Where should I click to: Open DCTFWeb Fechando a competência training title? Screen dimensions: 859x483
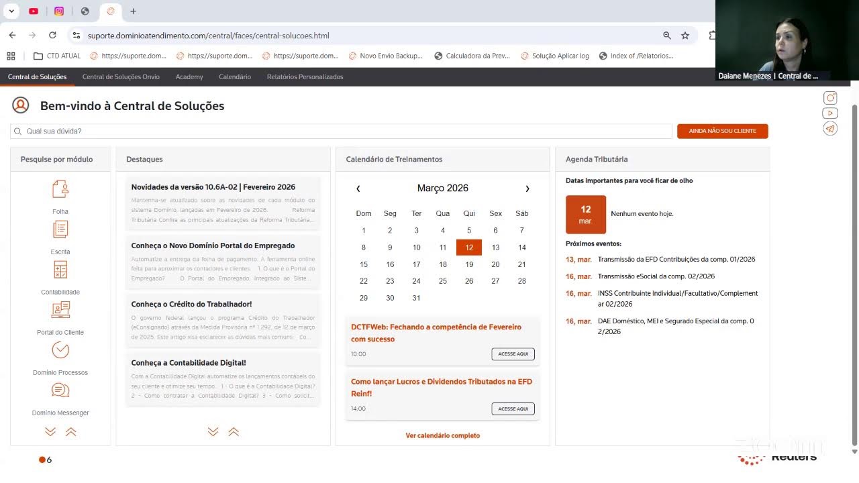[x=436, y=333]
